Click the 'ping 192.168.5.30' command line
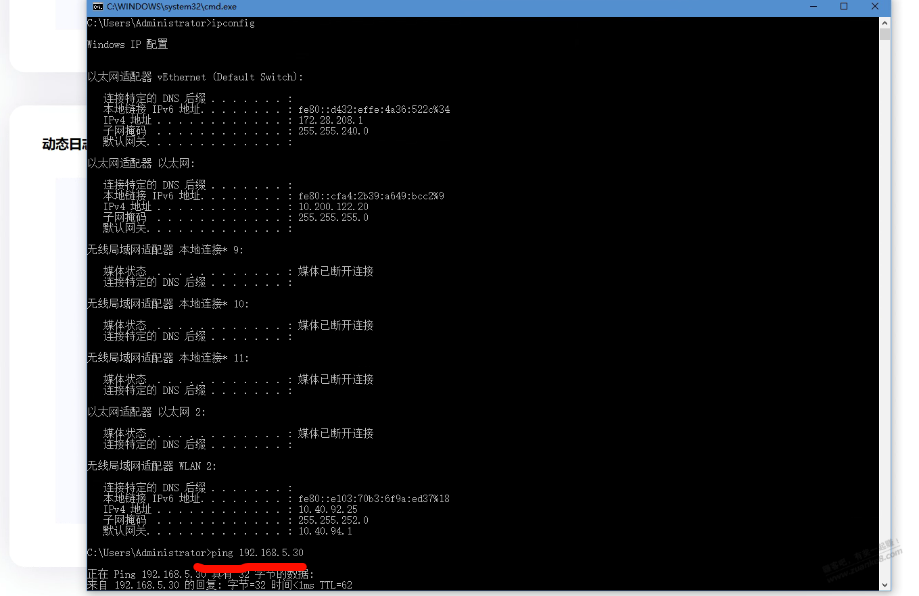Viewport: 919px width, 596px height. point(195,553)
